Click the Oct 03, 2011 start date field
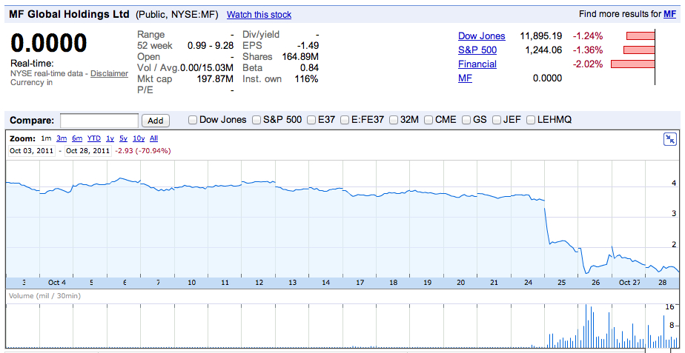685x353 pixels. point(33,151)
